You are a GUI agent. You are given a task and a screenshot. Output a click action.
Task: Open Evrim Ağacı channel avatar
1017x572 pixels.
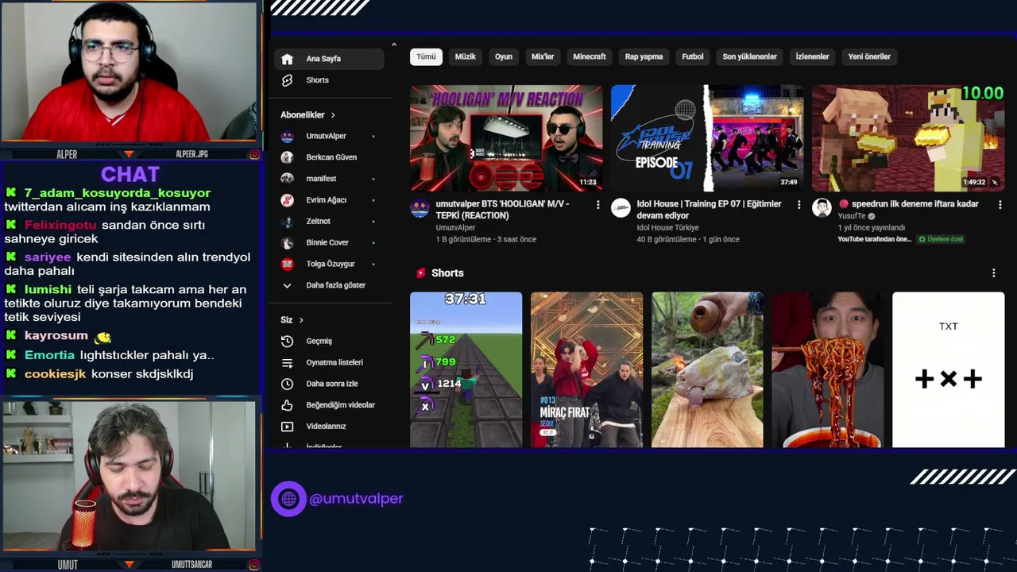(x=288, y=200)
